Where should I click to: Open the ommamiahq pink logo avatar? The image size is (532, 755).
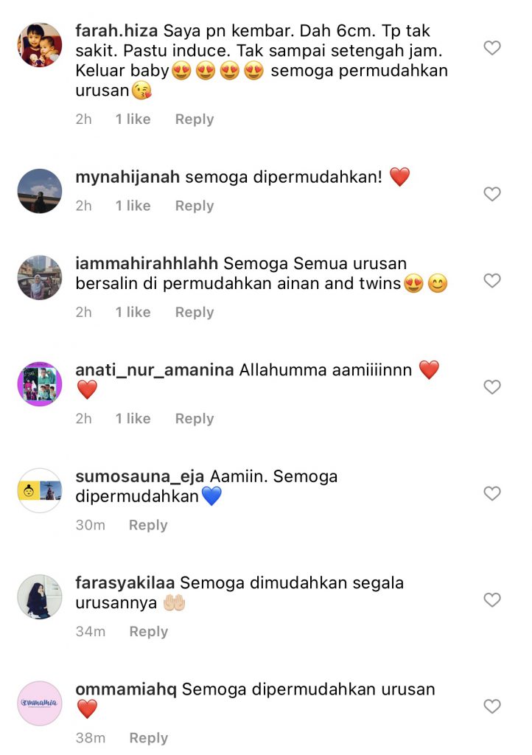[40, 703]
